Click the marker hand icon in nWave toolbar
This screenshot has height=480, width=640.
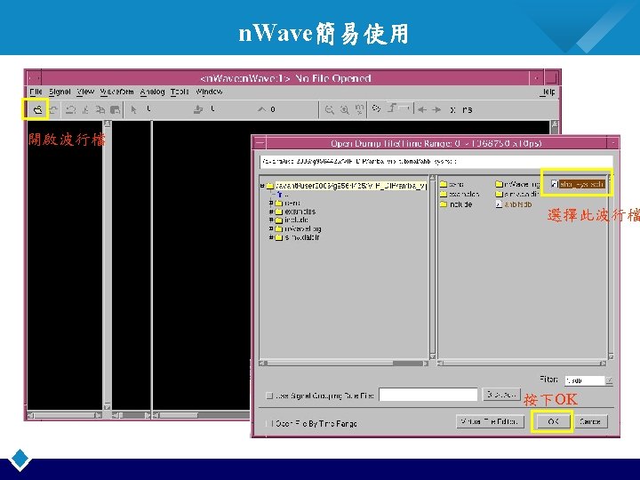click(x=198, y=109)
